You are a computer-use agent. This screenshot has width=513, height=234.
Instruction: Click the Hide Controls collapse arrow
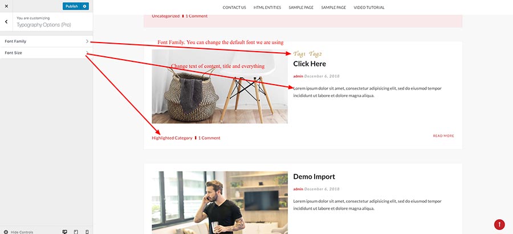(x=6, y=232)
